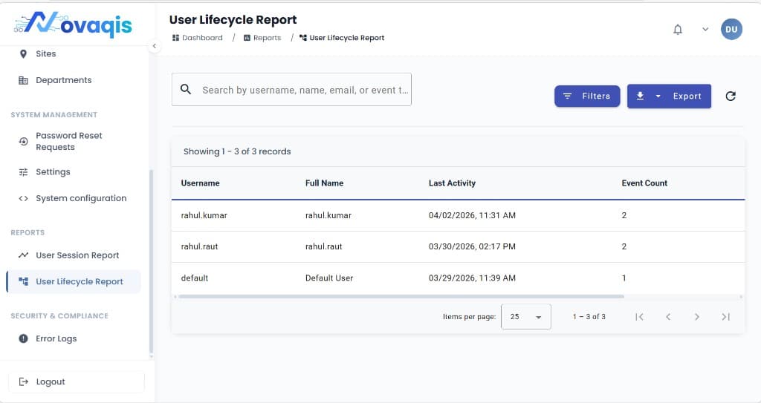Select Error Logs in sidebar

(x=56, y=338)
